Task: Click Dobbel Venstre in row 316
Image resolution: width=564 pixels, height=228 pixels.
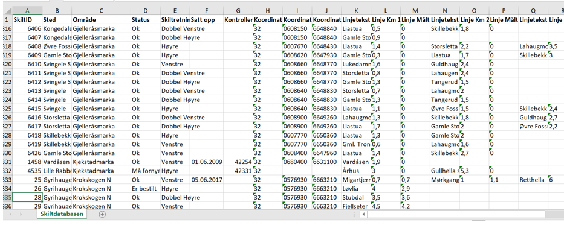Action: [183, 28]
